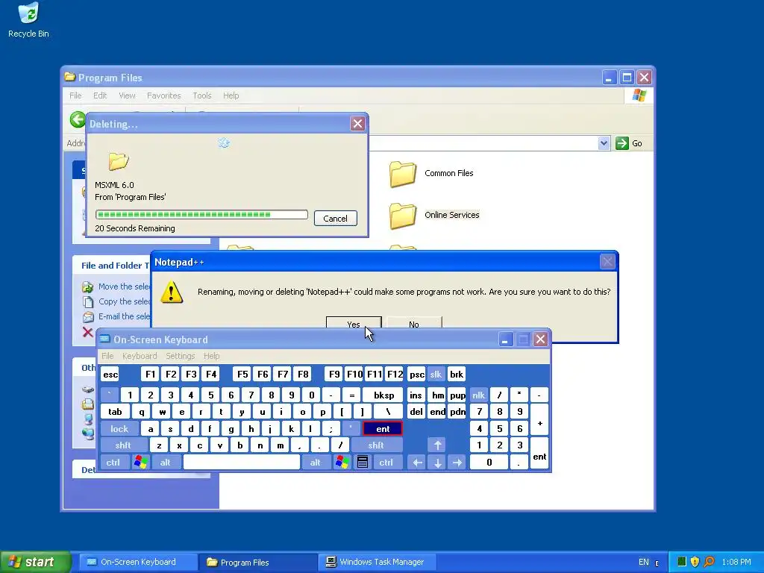Image resolution: width=764 pixels, height=573 pixels.
Task: Toggle the right alt key
Action: tap(316, 463)
